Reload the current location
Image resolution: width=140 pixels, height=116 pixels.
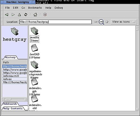point(26,15)
